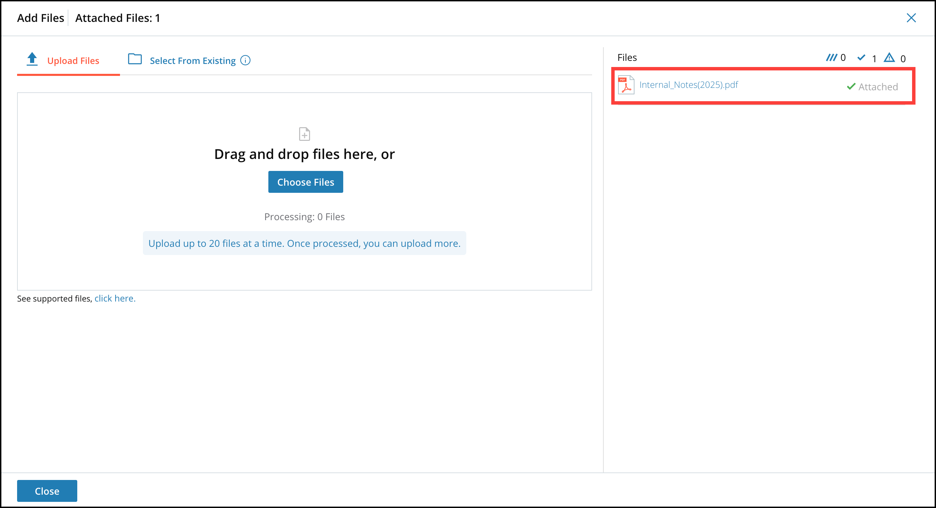Click the green checkmark beside Attached
Image resolution: width=936 pixels, height=508 pixels.
click(x=851, y=86)
